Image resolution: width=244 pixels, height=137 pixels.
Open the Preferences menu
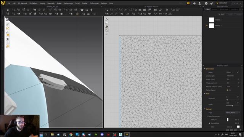click(94, 3)
